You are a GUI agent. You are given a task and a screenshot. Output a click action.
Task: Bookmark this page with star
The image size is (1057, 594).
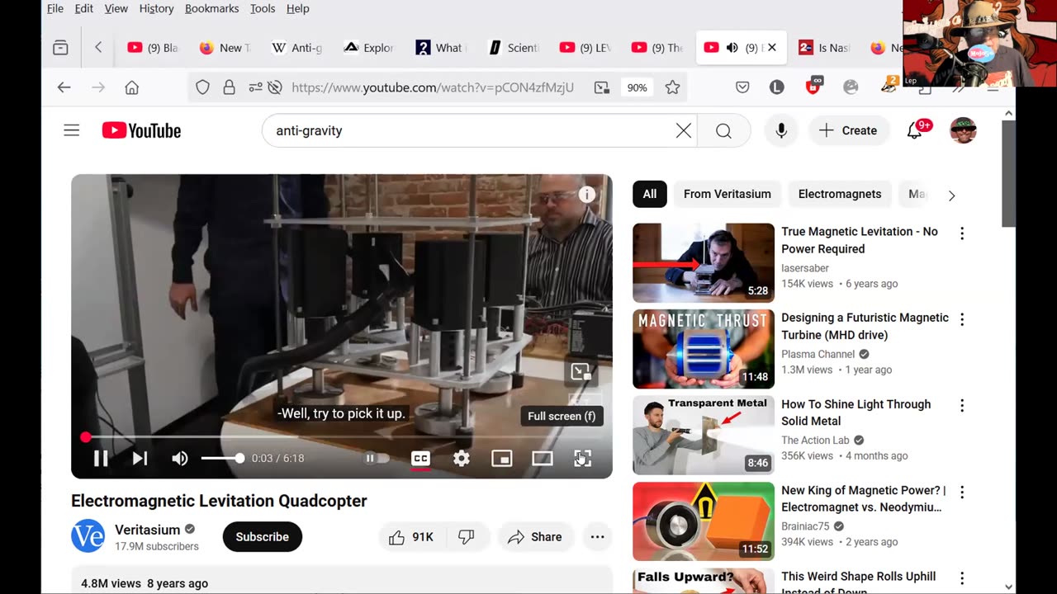[672, 87]
